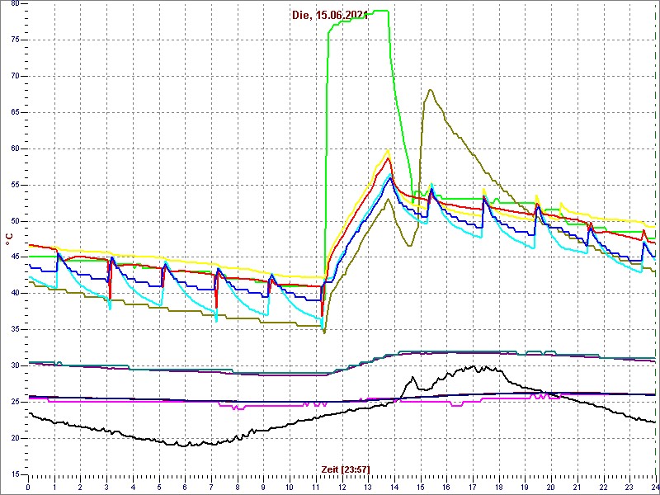Select the 50 label on temperature axis
Viewport: 660px width, 495px height.
(x=15, y=221)
